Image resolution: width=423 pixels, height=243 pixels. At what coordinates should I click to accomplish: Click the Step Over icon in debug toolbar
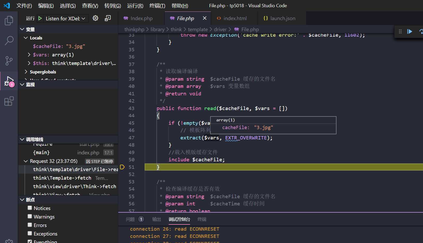pos(421,31)
